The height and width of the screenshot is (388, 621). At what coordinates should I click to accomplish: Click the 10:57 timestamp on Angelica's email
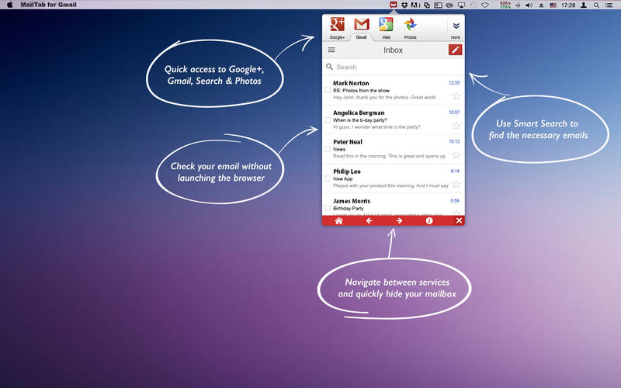454,113
